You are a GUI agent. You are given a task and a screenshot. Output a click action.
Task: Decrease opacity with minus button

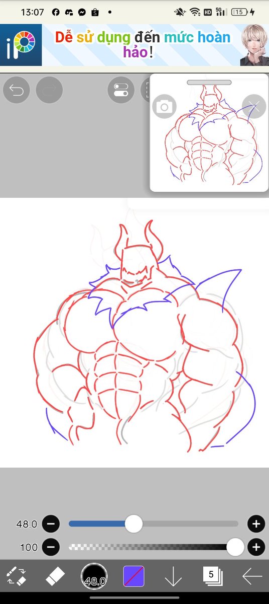[51, 547]
